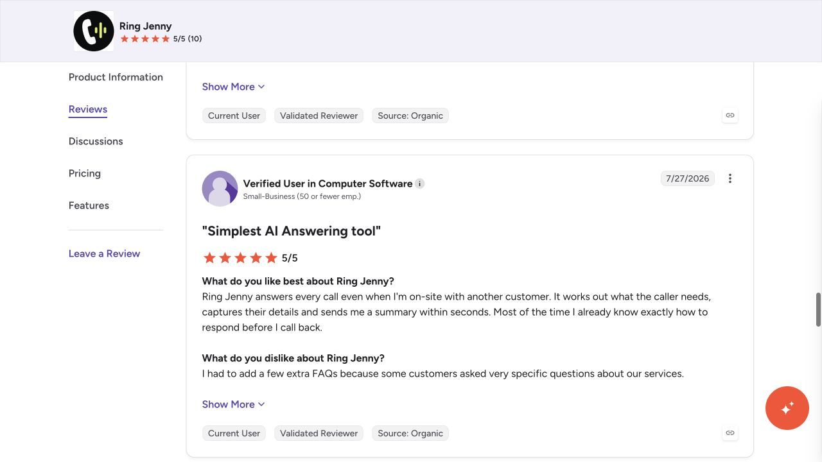
Task: Open the three-dot menu on the 7/27/2026 review
Action: click(730, 178)
